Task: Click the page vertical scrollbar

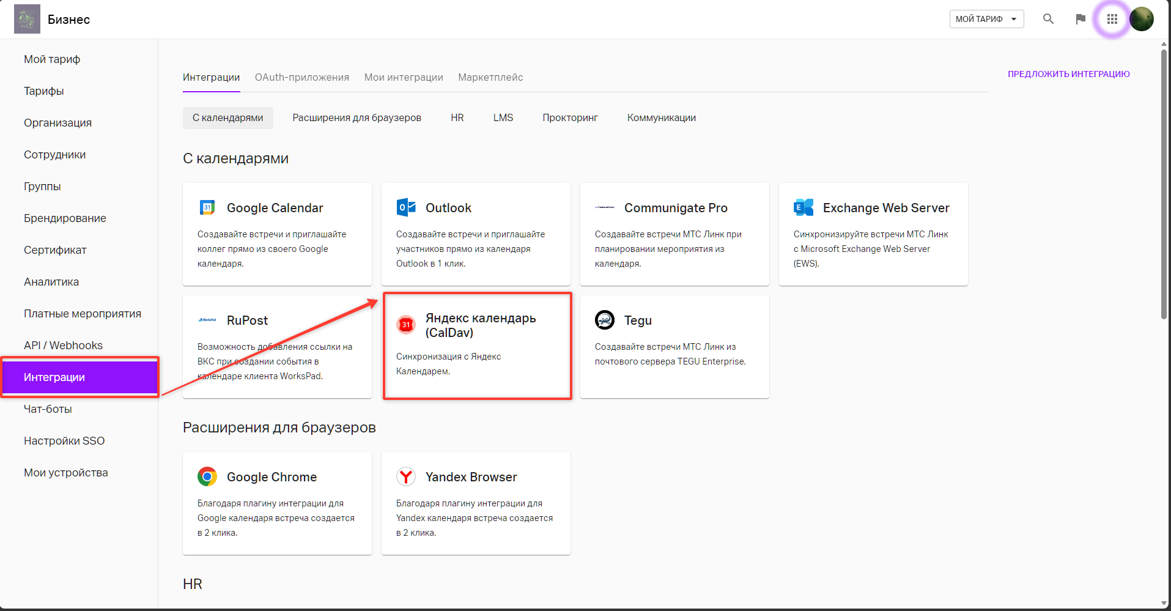Action: (1164, 184)
